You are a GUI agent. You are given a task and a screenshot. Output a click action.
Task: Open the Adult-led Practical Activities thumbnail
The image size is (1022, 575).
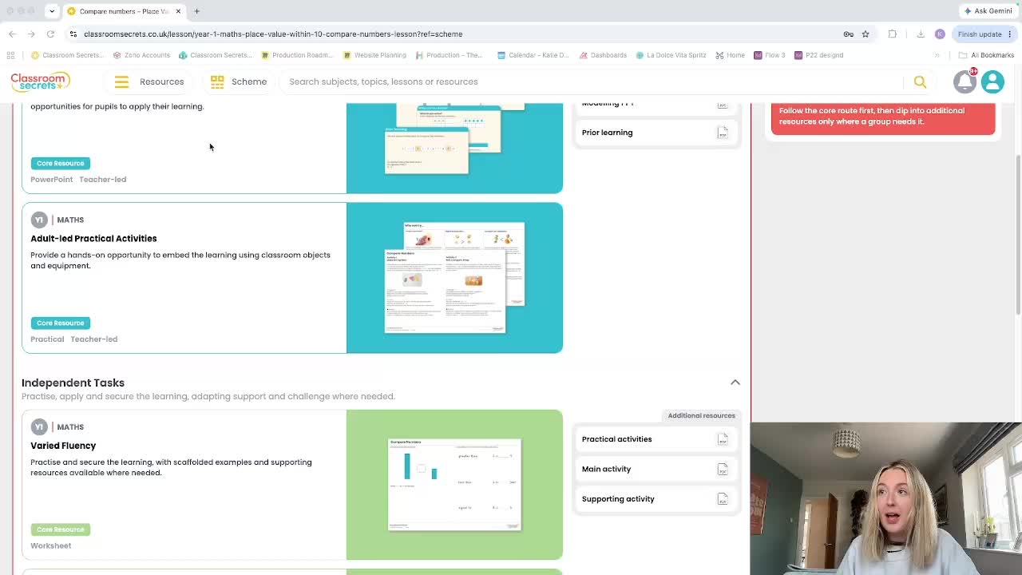pos(454,278)
